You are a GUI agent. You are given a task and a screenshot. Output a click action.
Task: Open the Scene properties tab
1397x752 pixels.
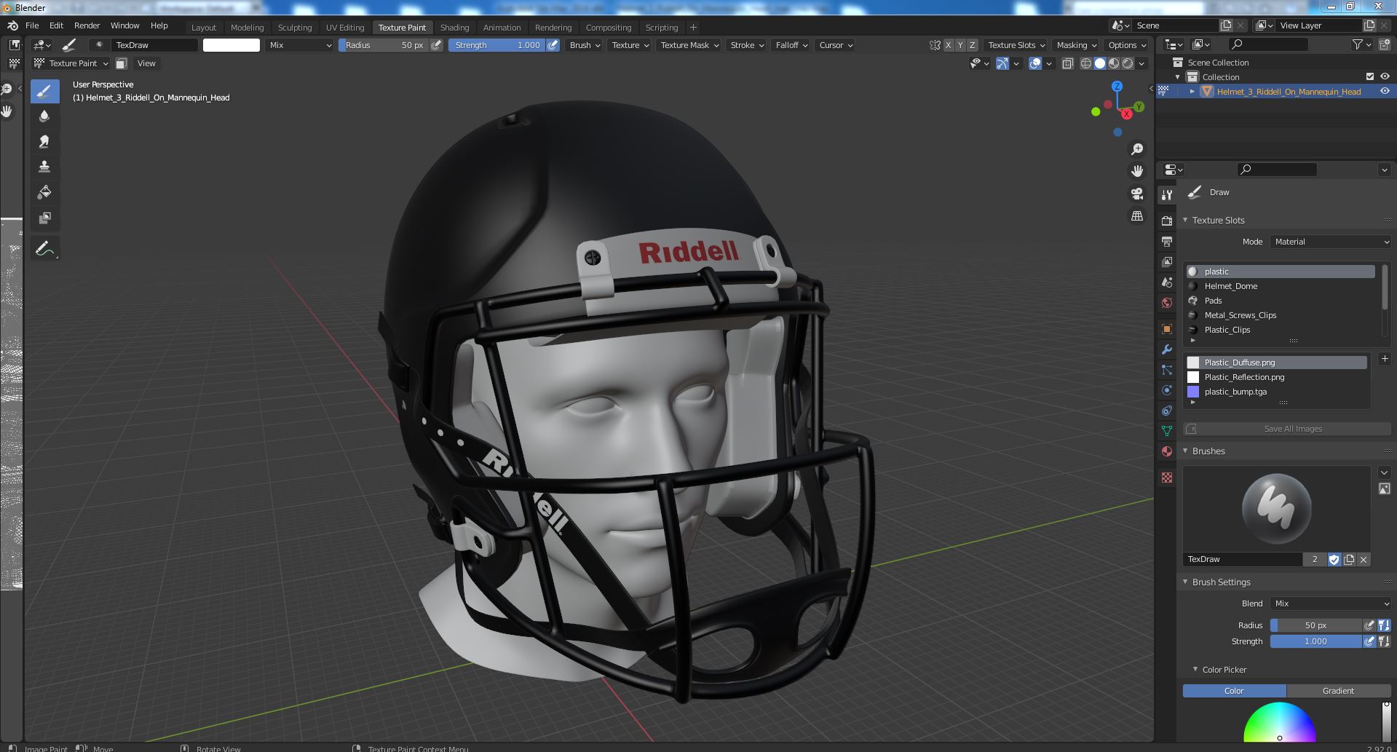pyautogui.click(x=1167, y=282)
